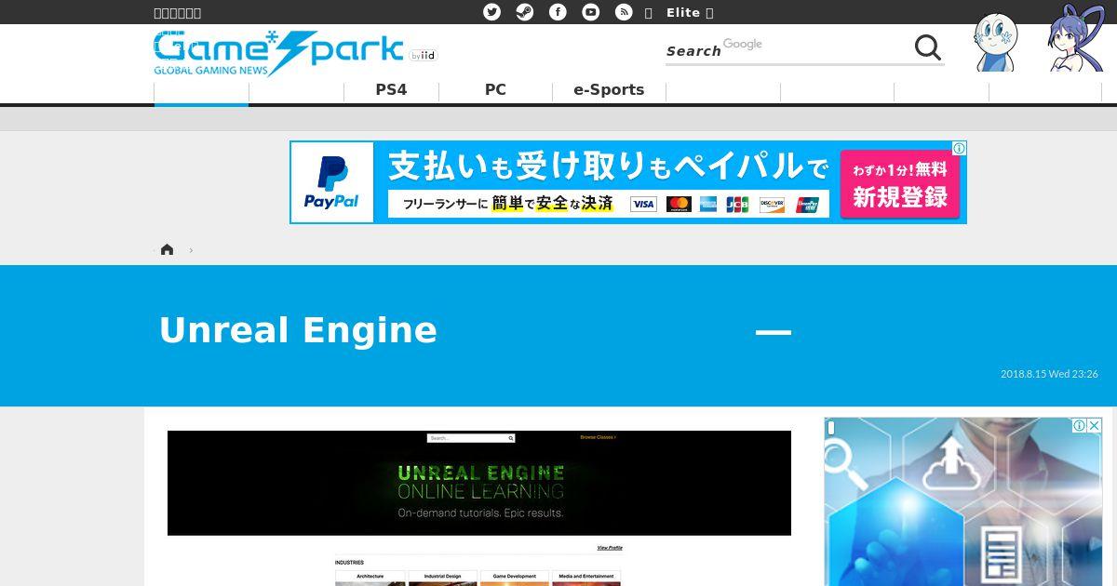Viewport: 1117px width, 586px height.
Task: Focus the Google search input field
Action: [787, 48]
